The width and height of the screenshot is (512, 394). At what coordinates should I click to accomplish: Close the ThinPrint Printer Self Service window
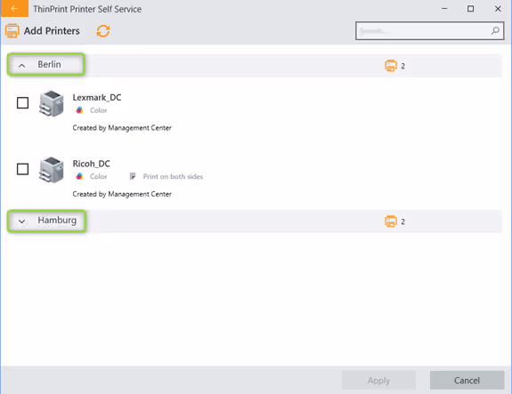click(498, 9)
